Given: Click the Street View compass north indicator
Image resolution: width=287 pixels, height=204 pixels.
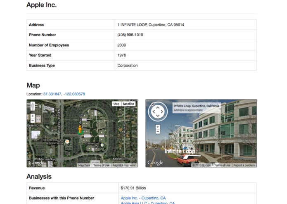Looking at the screenshot, I should (x=153, y=104).
